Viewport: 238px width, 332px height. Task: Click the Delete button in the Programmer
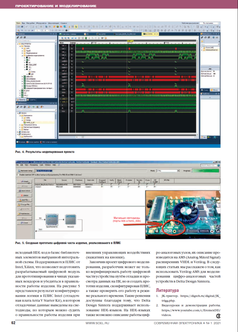pyautogui.click(x=24, y=195)
